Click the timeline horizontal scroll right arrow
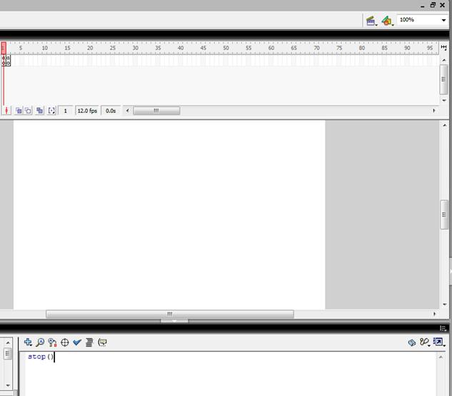452x396 pixels. (434, 111)
